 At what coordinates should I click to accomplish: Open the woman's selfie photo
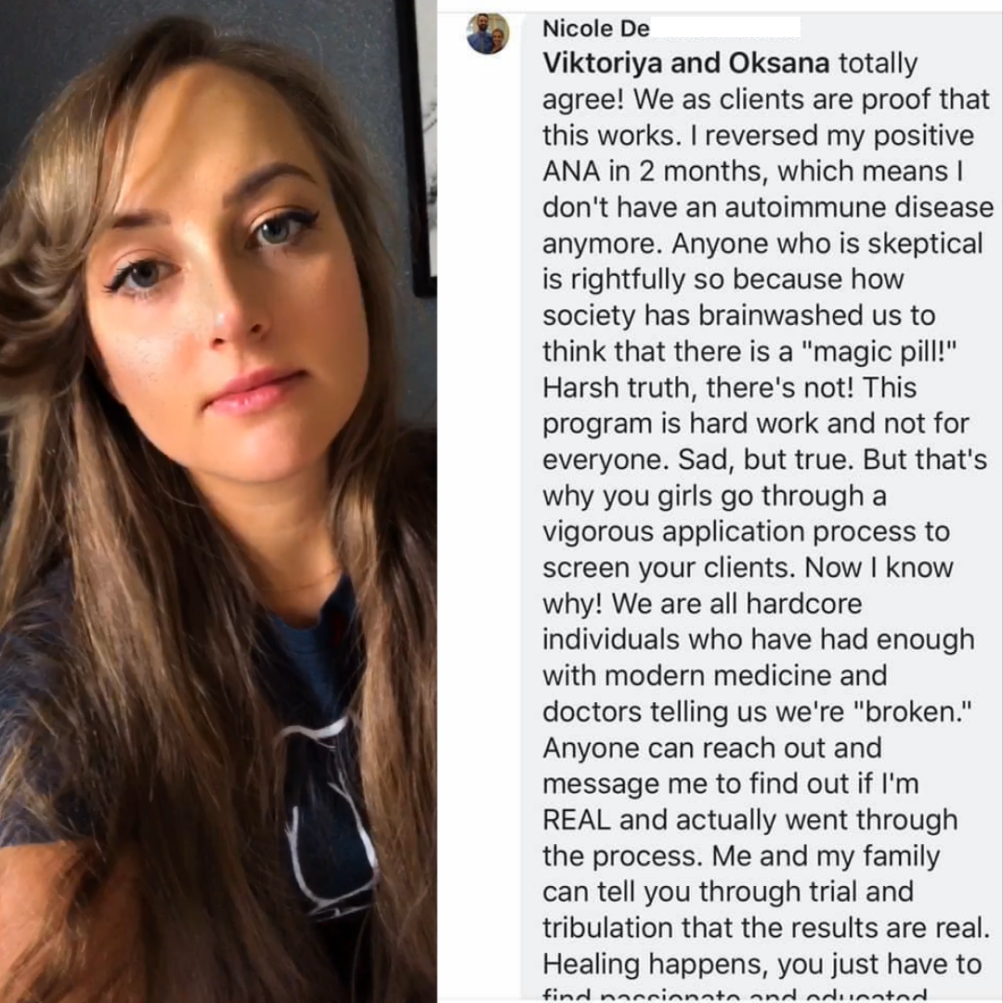tap(218, 501)
